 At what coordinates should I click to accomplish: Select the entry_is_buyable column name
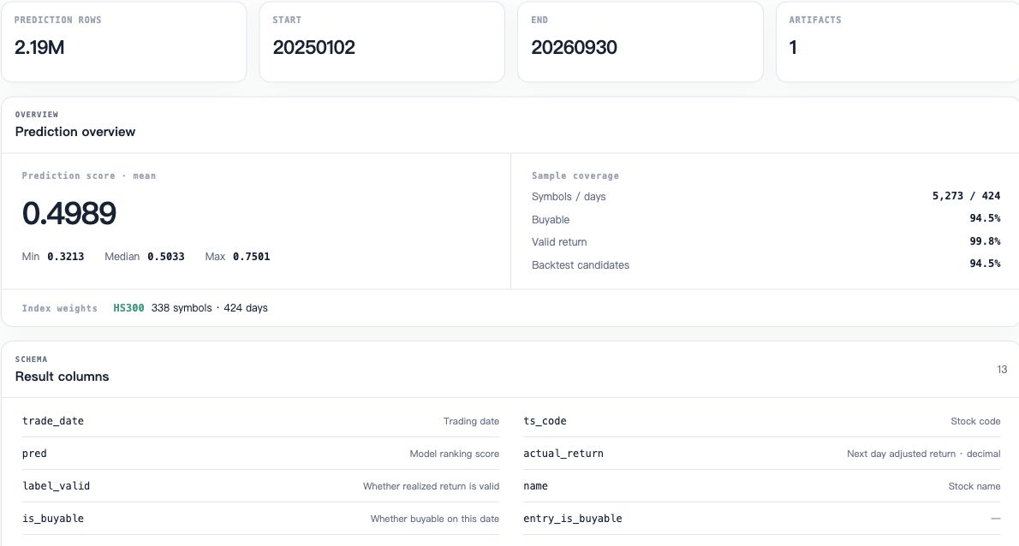[x=573, y=518]
